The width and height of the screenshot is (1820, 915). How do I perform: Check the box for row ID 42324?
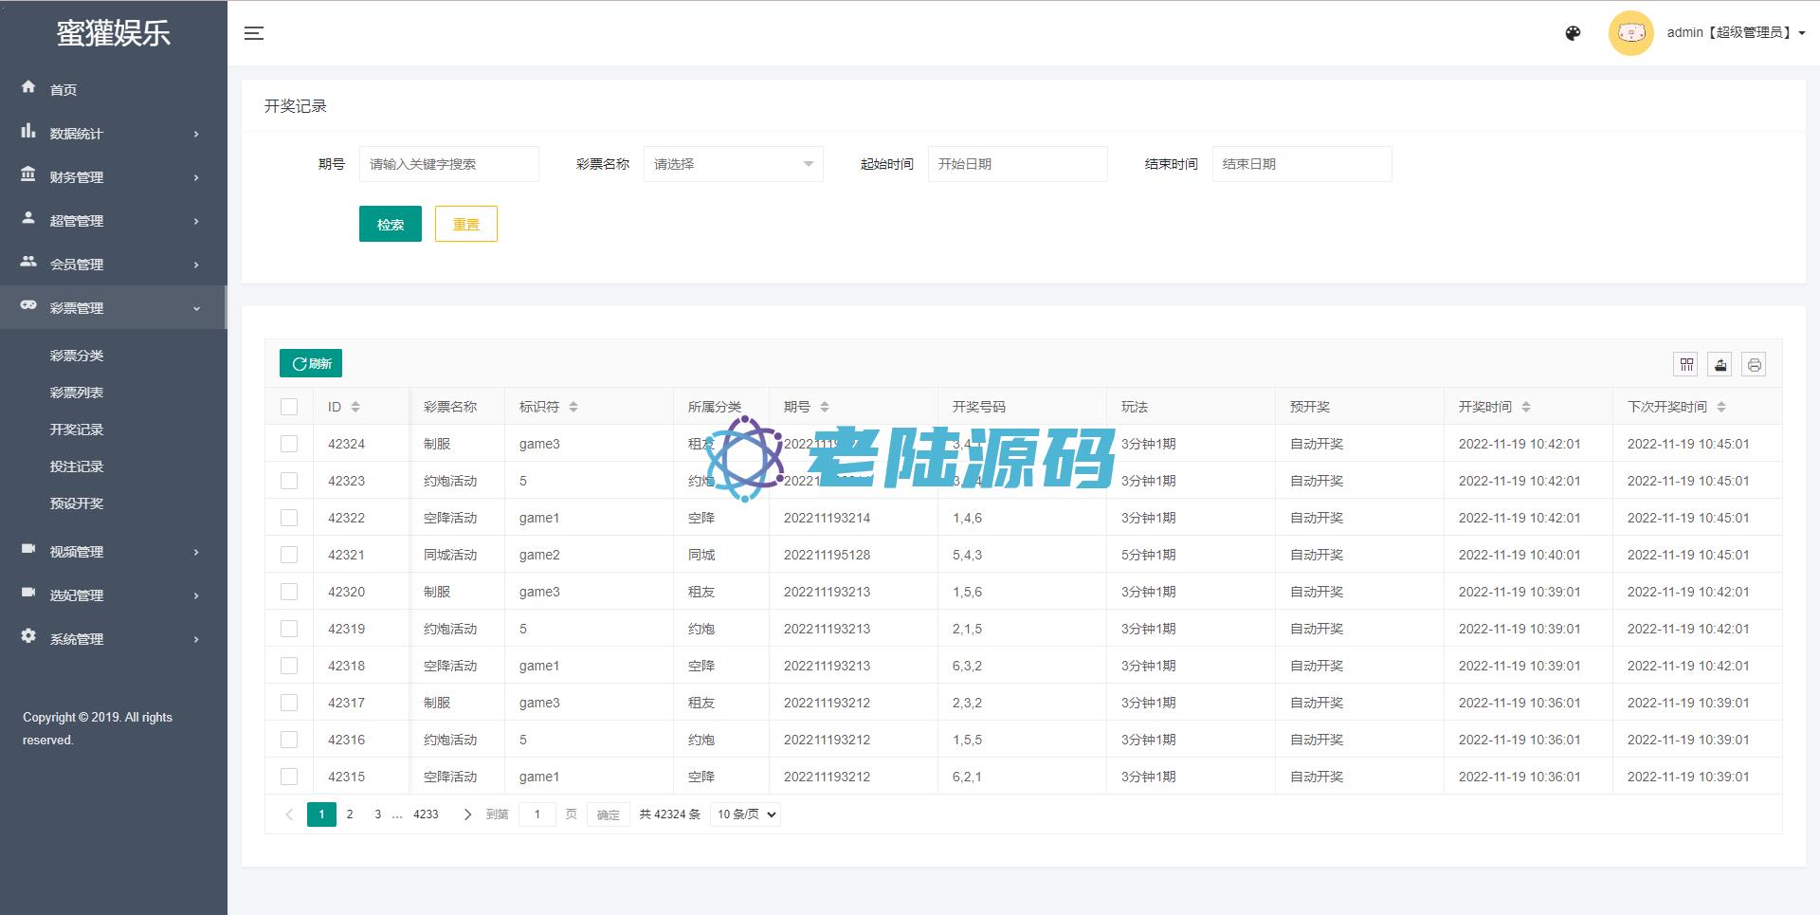(x=289, y=444)
